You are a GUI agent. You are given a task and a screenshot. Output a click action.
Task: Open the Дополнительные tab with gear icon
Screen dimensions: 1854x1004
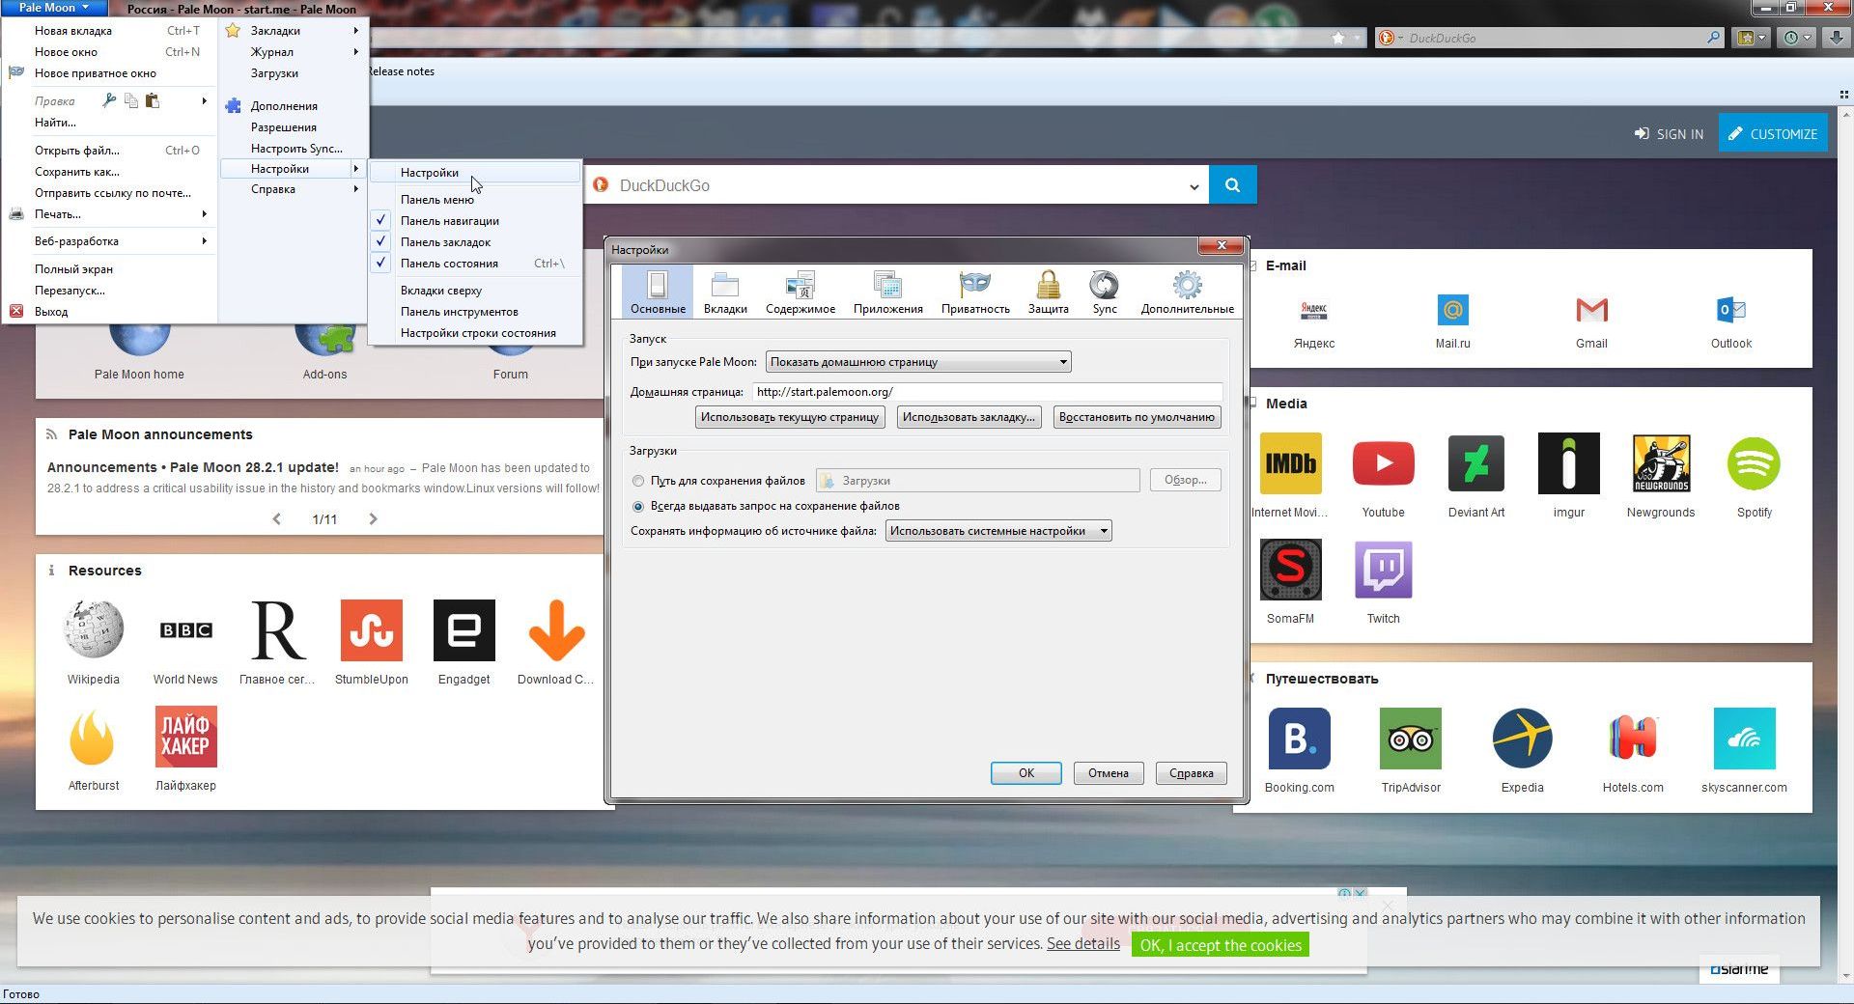tap(1188, 292)
